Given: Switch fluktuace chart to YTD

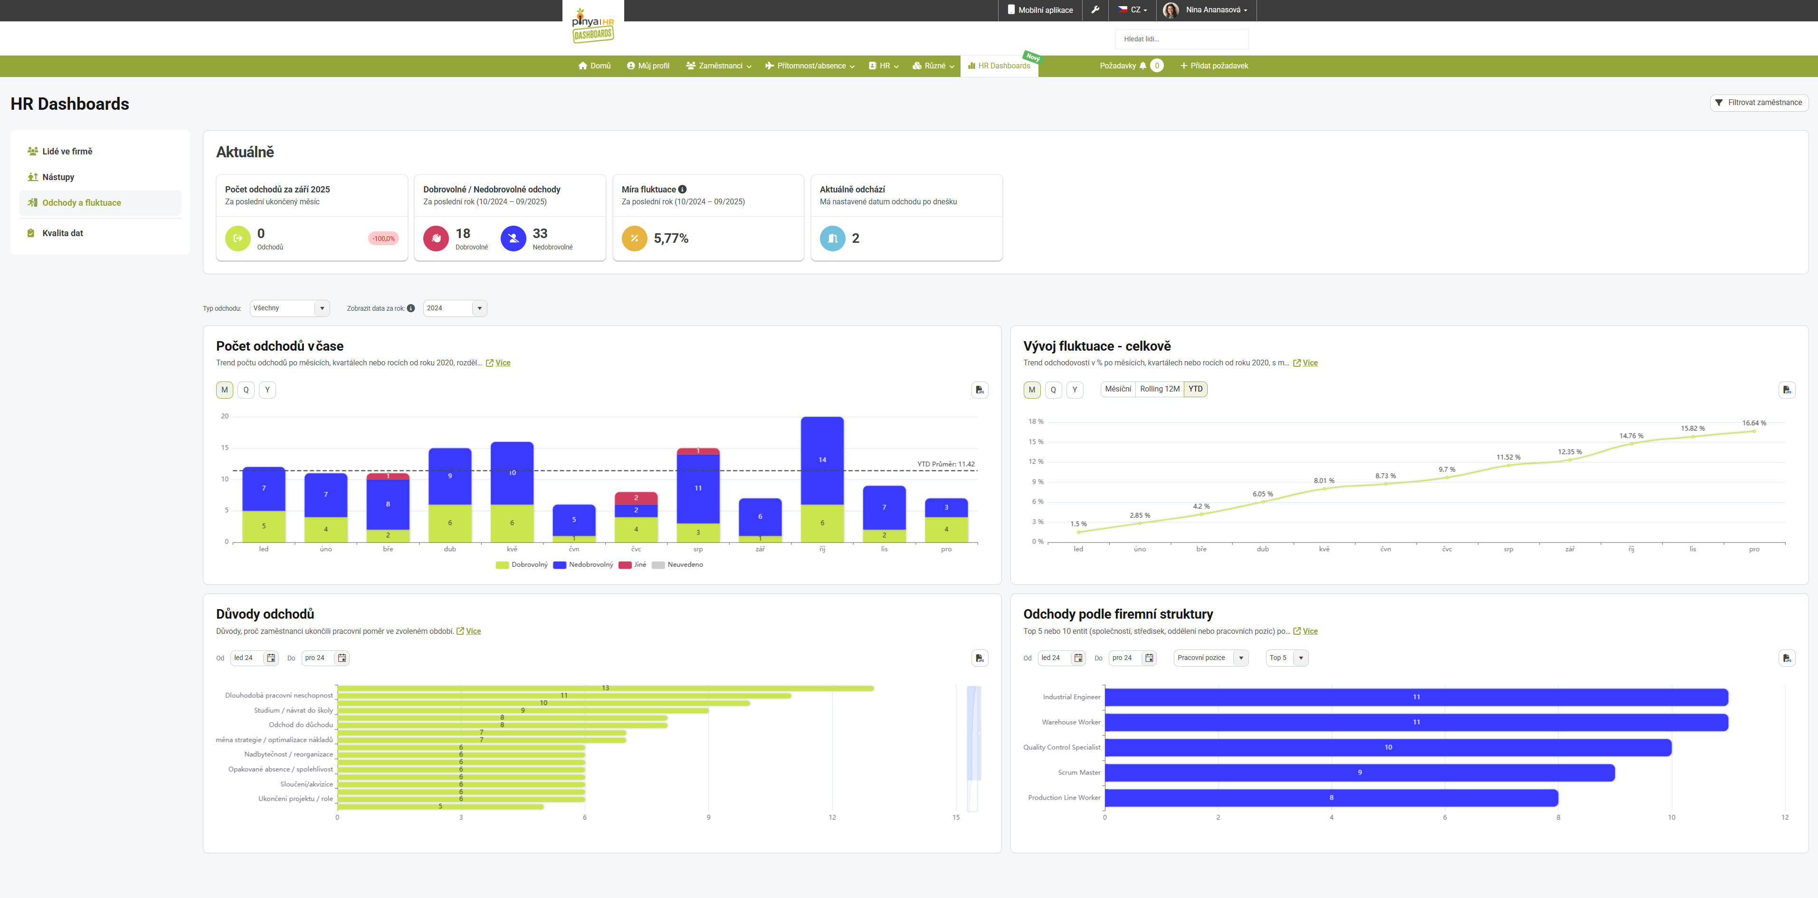Looking at the screenshot, I should tap(1196, 389).
